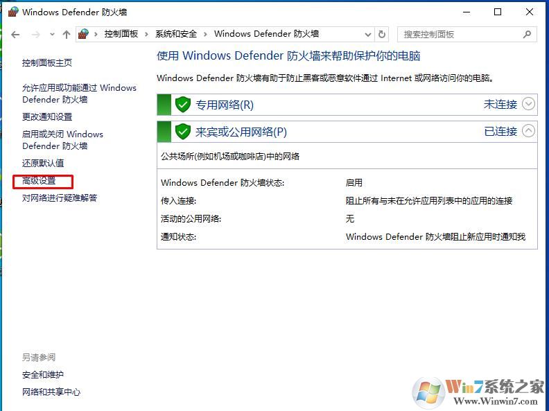Screen dimensions: 549x411
Task: Open the 高级设置 link
Action: point(39,181)
